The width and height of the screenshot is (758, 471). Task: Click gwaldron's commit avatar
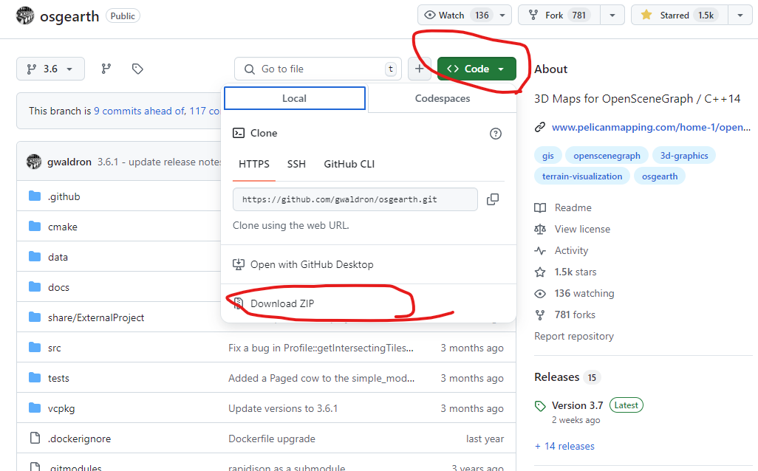pos(34,162)
